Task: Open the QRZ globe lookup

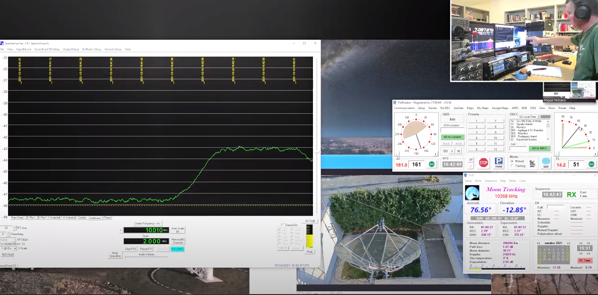Action: click(546, 163)
